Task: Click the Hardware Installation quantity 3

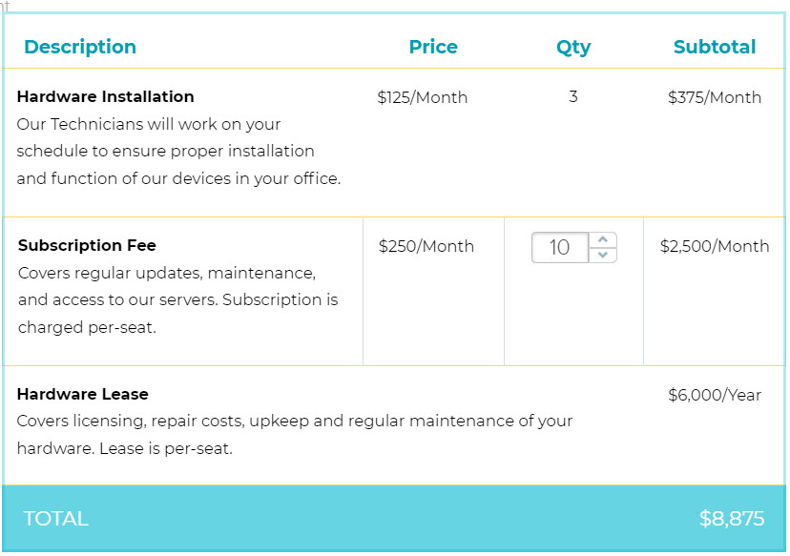Action: point(573,96)
